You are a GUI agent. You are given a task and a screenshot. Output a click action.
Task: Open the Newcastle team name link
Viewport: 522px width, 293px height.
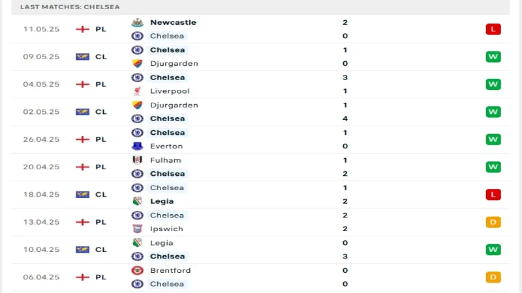coord(173,22)
